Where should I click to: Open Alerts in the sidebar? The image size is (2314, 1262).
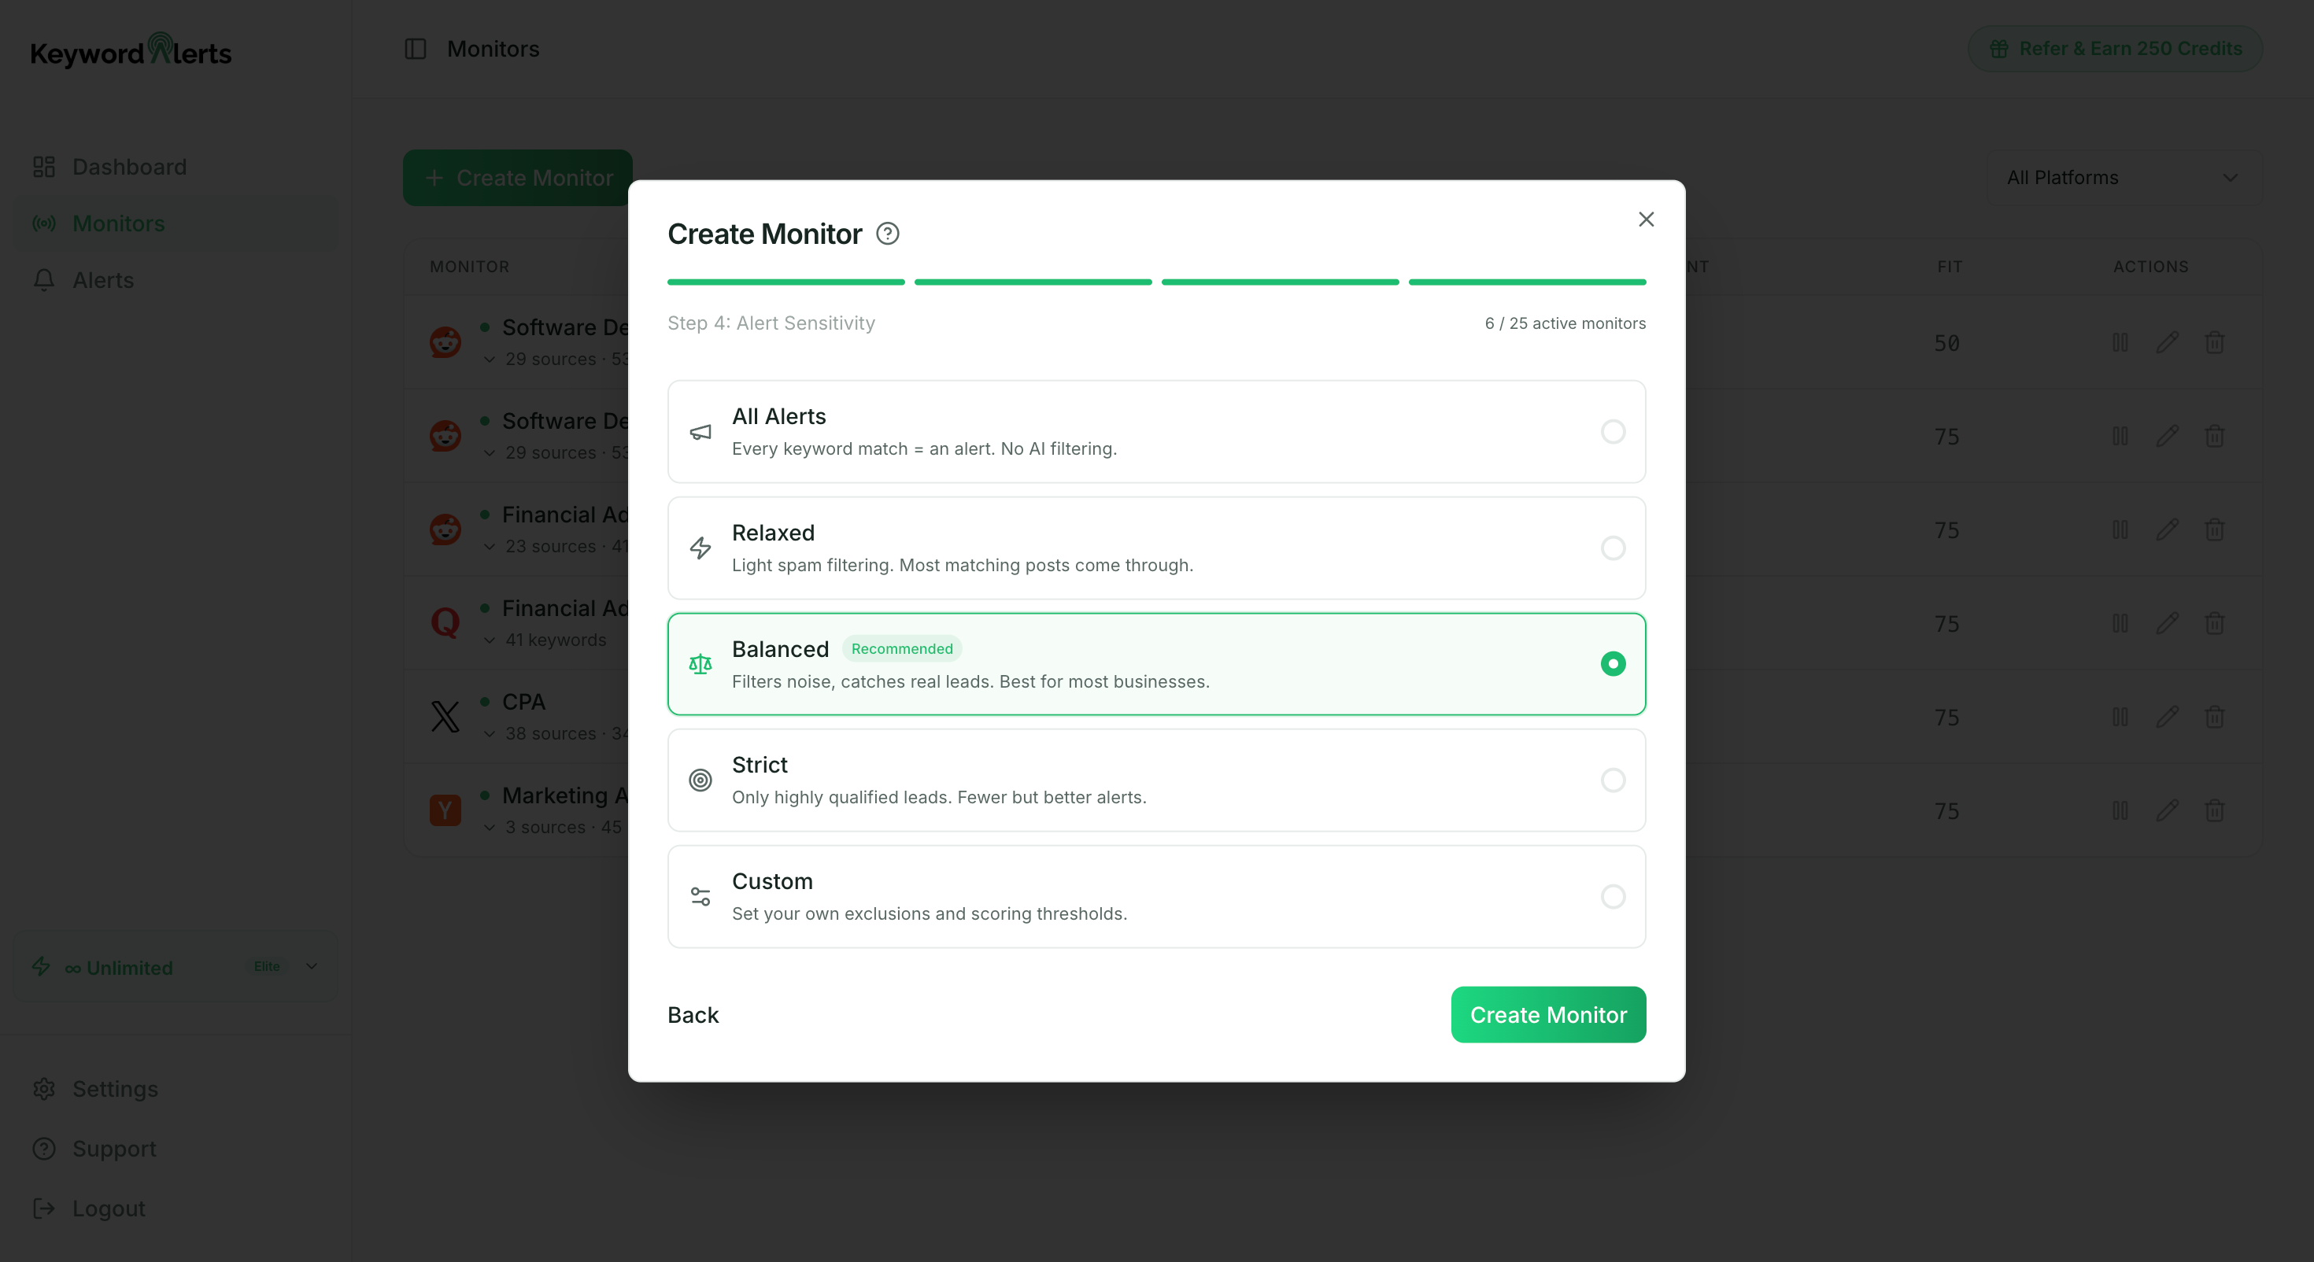click(x=102, y=280)
